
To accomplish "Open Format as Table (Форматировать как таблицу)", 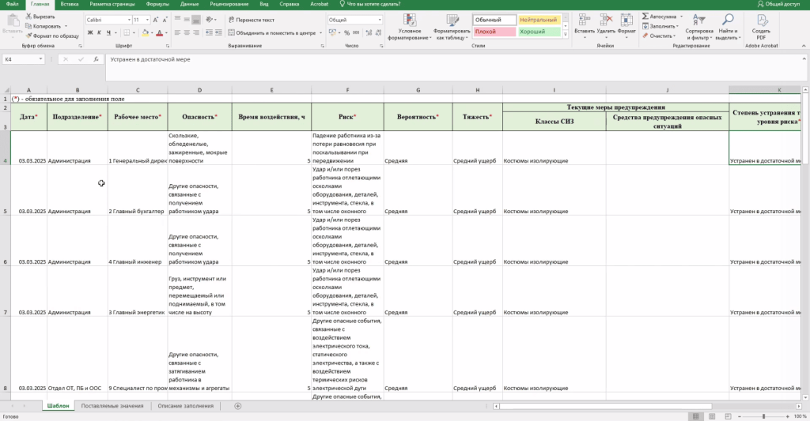I will click(x=452, y=27).
